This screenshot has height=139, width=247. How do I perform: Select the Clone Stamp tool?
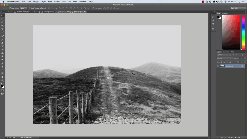click(x=2, y=43)
